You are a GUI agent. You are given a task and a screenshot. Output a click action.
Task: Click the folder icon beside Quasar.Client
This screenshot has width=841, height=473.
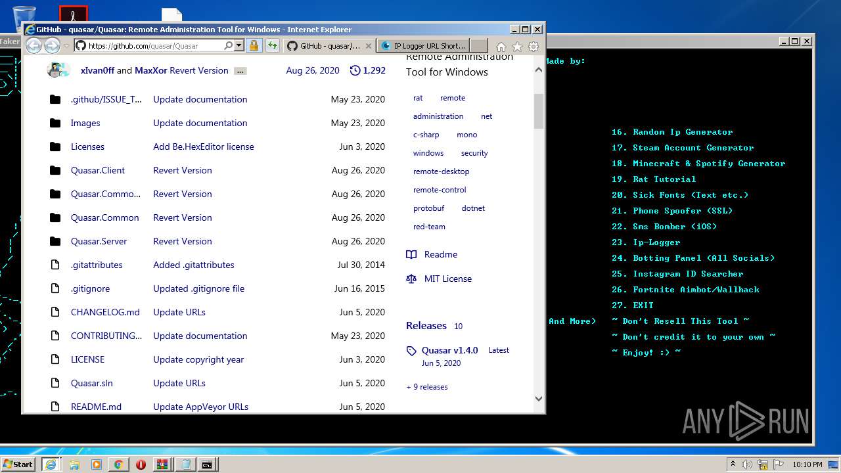55,170
